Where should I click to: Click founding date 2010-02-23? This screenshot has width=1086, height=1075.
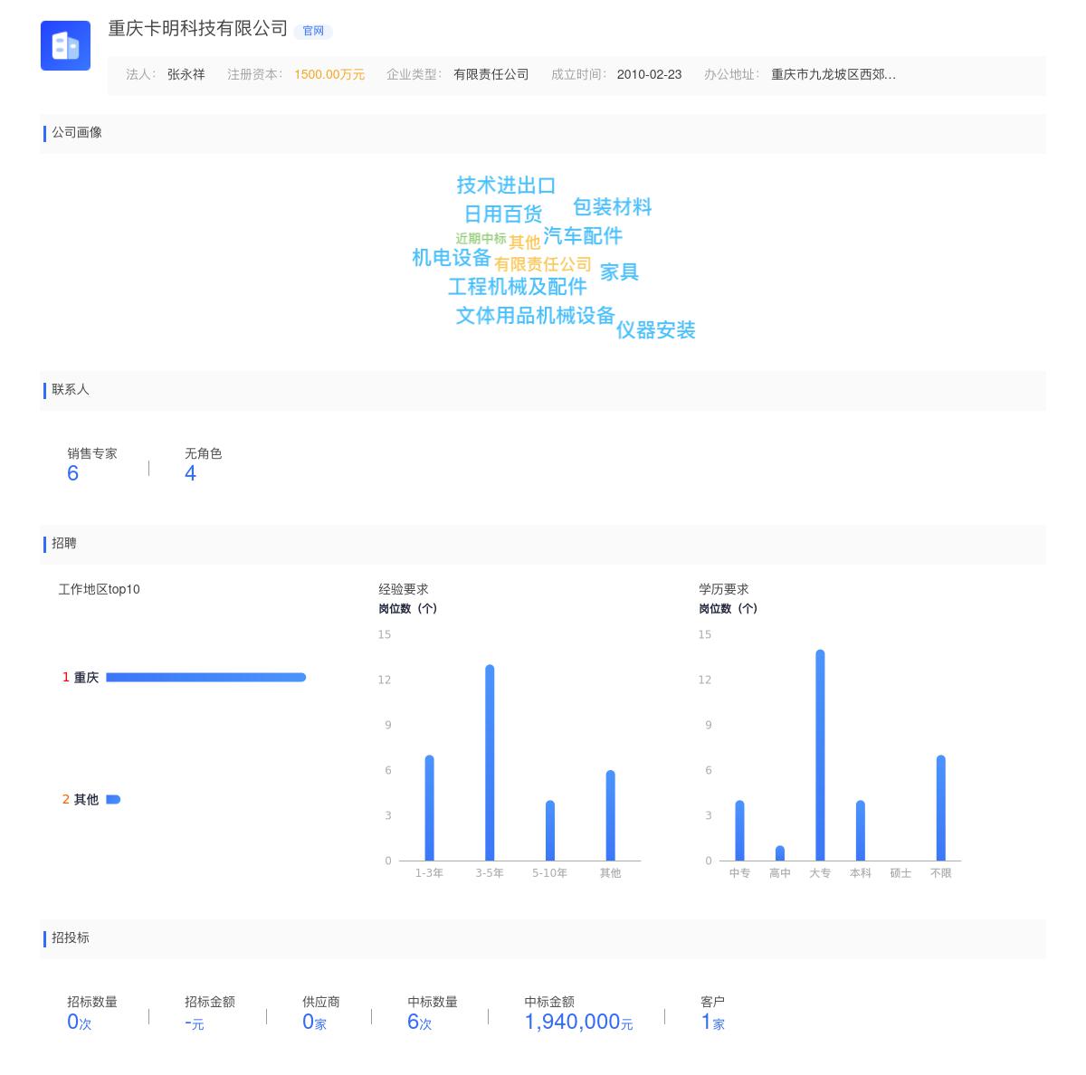tap(649, 74)
